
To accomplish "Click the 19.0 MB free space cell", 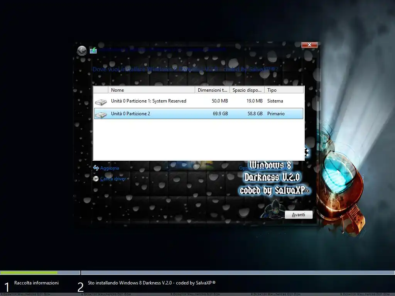I will coord(255,101).
